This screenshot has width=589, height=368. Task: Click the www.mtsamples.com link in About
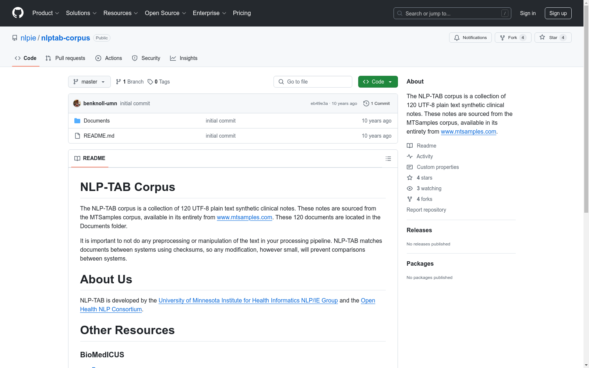tap(469, 131)
